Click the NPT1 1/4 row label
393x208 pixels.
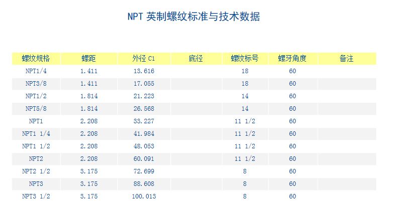(36, 134)
